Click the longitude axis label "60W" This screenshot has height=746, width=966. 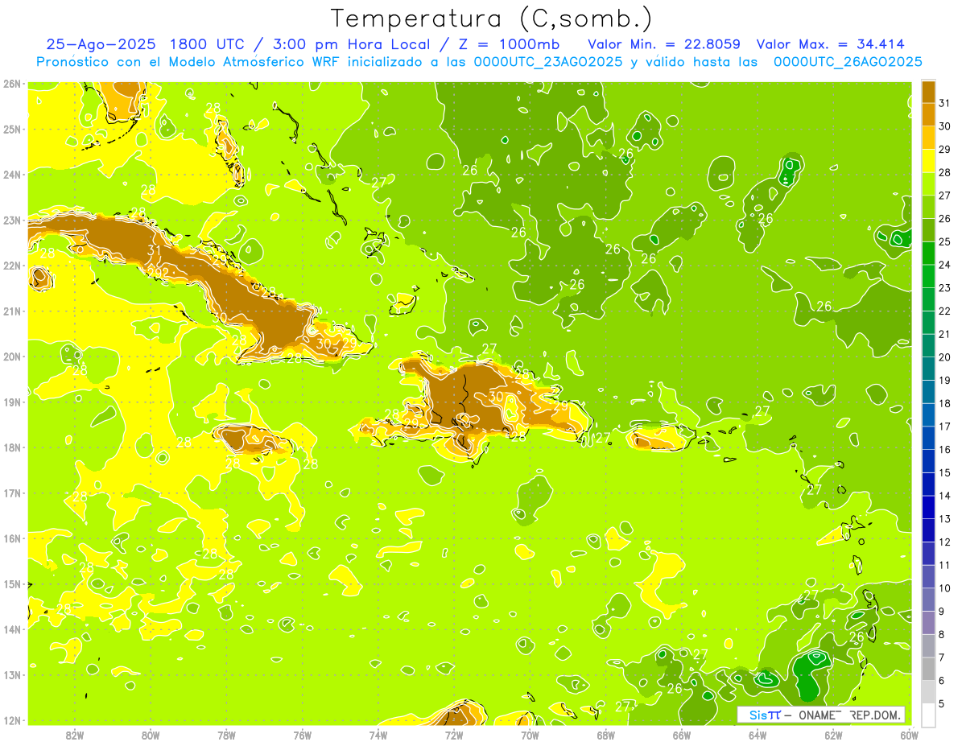910,735
